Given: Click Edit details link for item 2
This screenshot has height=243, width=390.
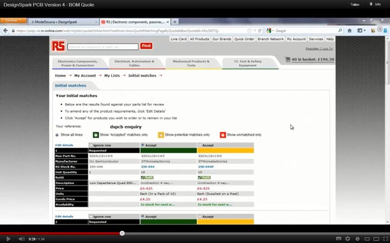Looking at the screenshot, I should point(64,216).
